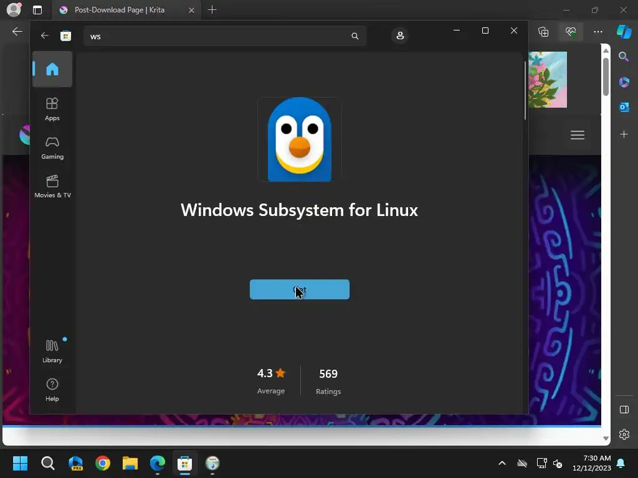Click the Windows Subsystem for Linux title
This screenshot has width=638, height=478.
pos(300,210)
